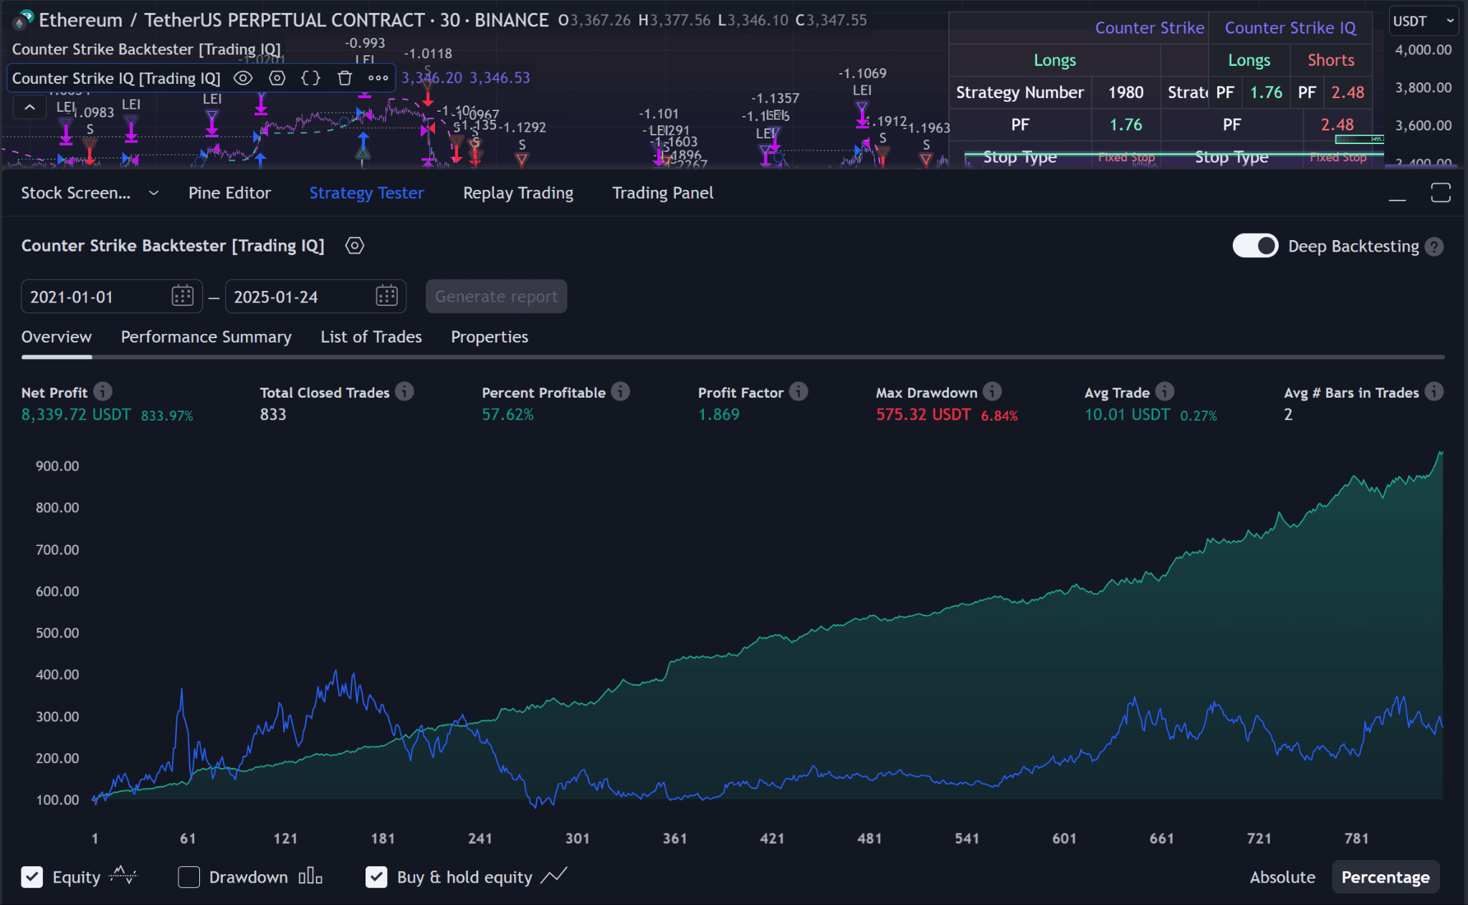Click Max Drawdown value 575.32 USDT
Screen dimensions: 1468x905
[923, 415]
